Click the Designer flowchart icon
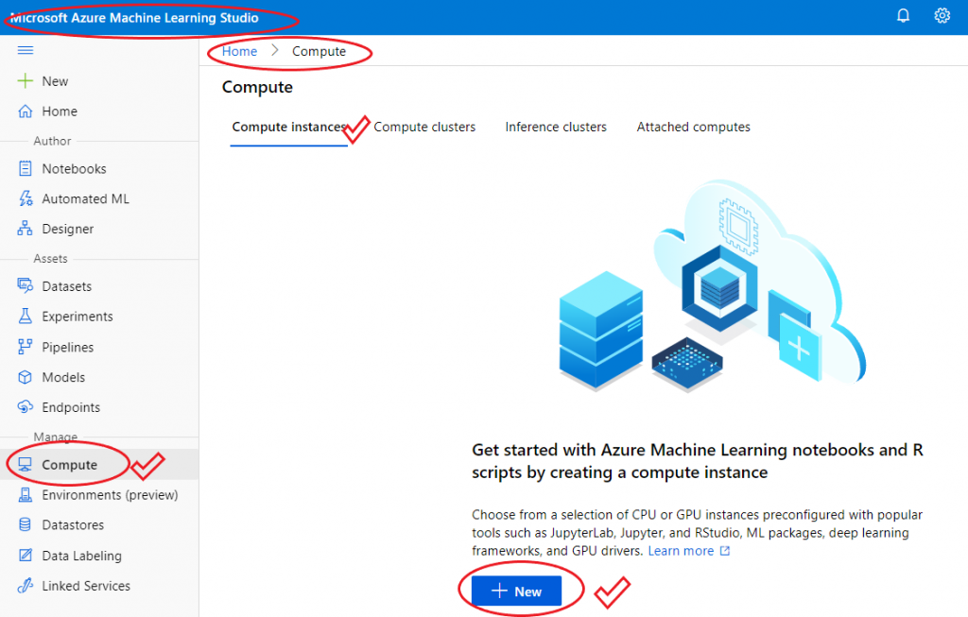This screenshot has height=617, width=968. coord(26,229)
